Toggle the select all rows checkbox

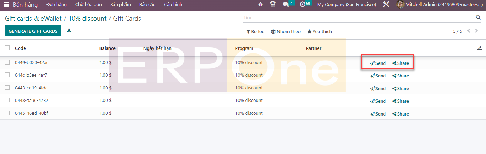7,48
